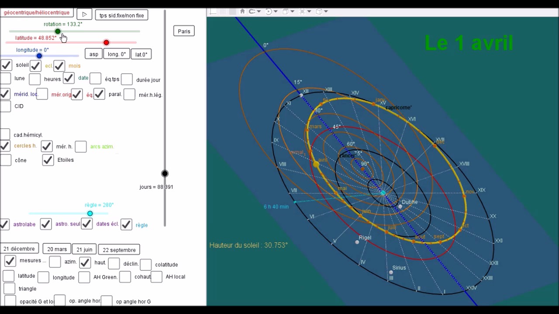The height and width of the screenshot is (314, 559).
Task: Click the long. 0° button
Action: click(117, 54)
